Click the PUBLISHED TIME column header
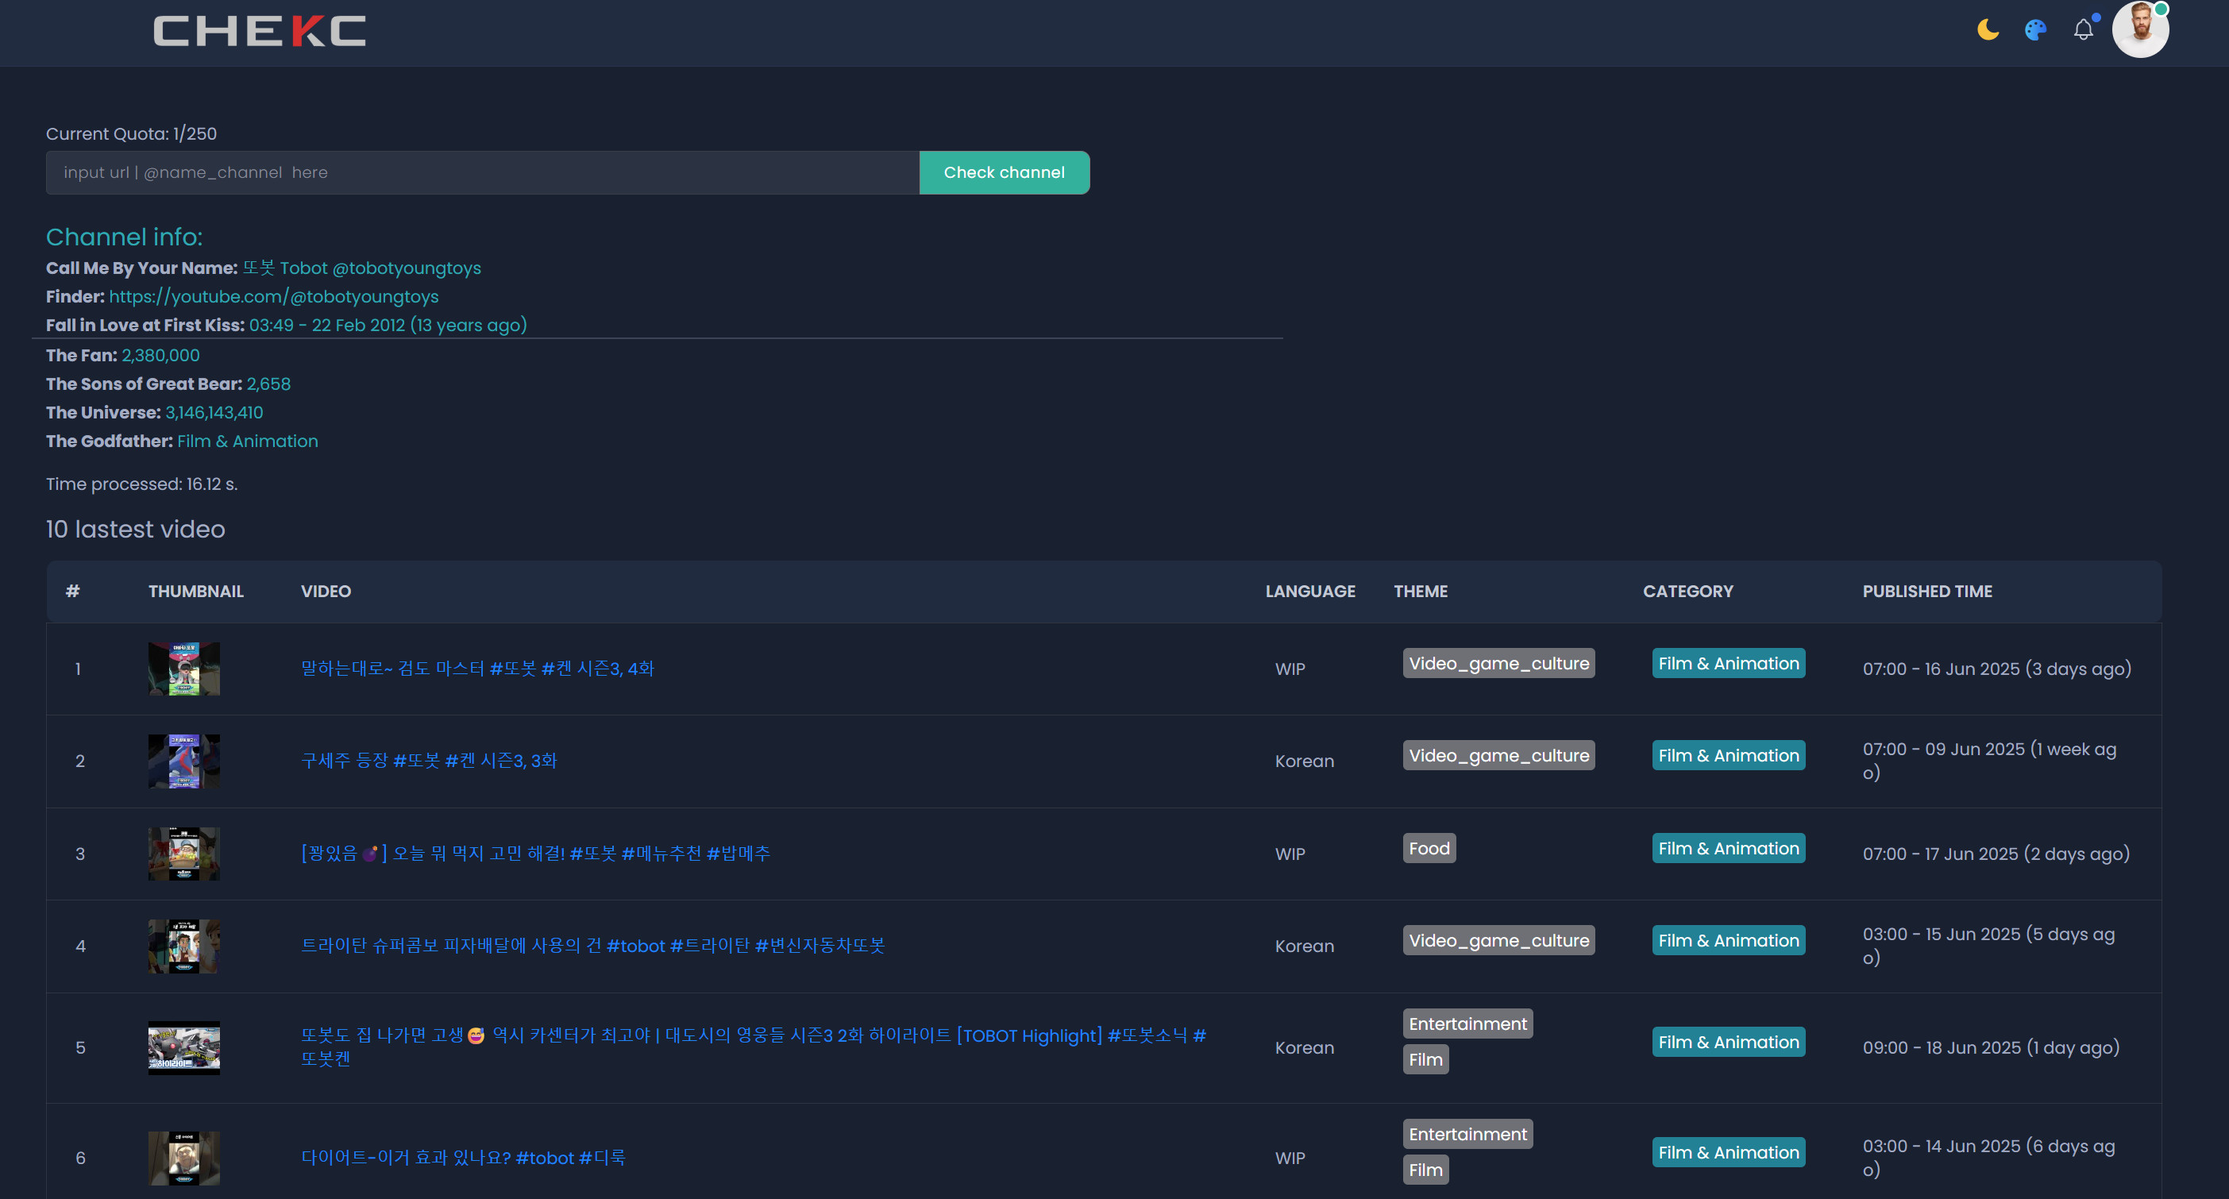Image resolution: width=2229 pixels, height=1199 pixels. coord(1927,592)
